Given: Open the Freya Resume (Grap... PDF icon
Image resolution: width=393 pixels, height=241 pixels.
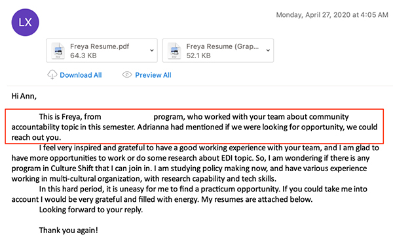Looking at the screenshot, I should coord(174,51).
